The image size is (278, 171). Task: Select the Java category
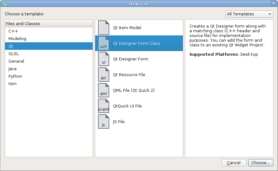pos(13,69)
